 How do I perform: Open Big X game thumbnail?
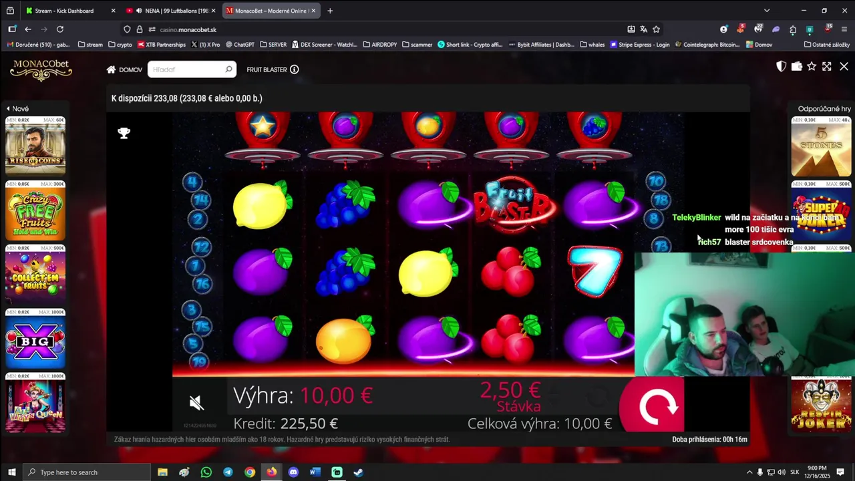(35, 338)
